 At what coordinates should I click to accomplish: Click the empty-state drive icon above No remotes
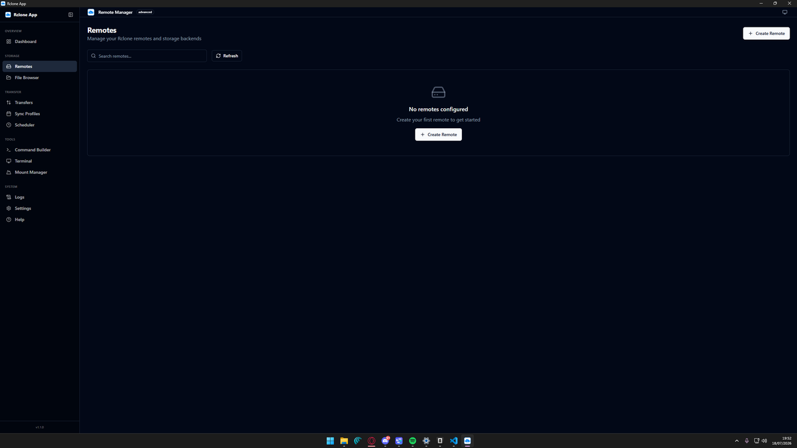pos(438,92)
